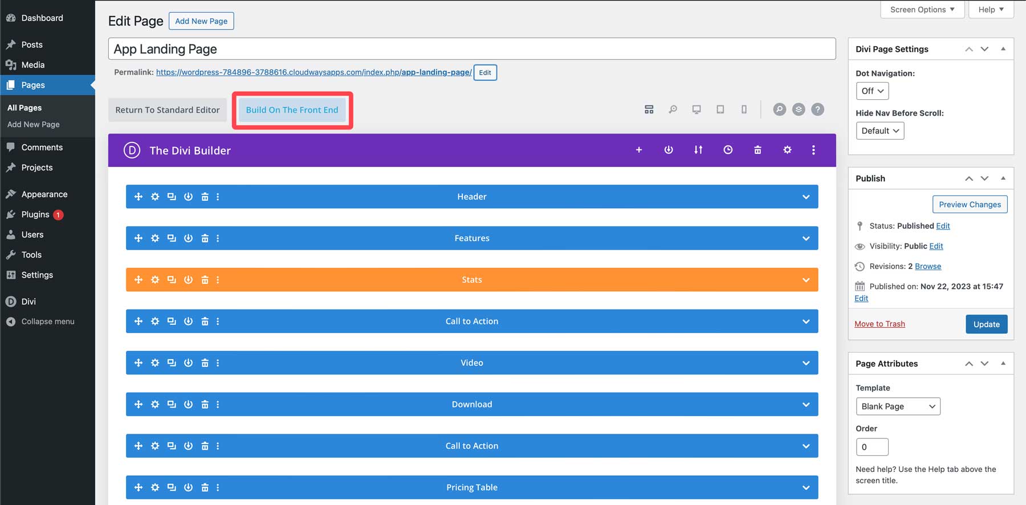Click Preview Changes button
The height and width of the screenshot is (505, 1026).
(x=970, y=205)
